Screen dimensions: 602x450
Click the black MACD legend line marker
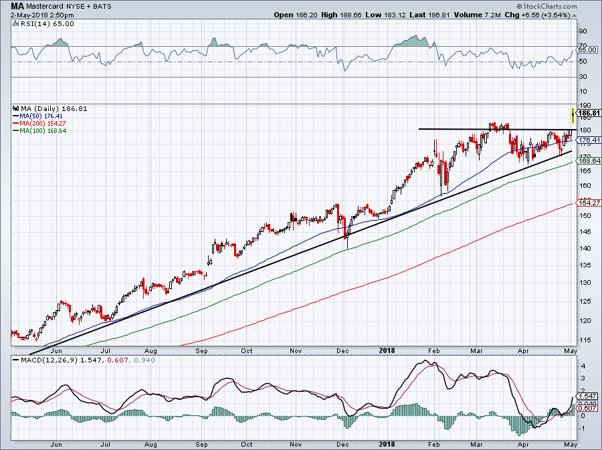click(16, 360)
